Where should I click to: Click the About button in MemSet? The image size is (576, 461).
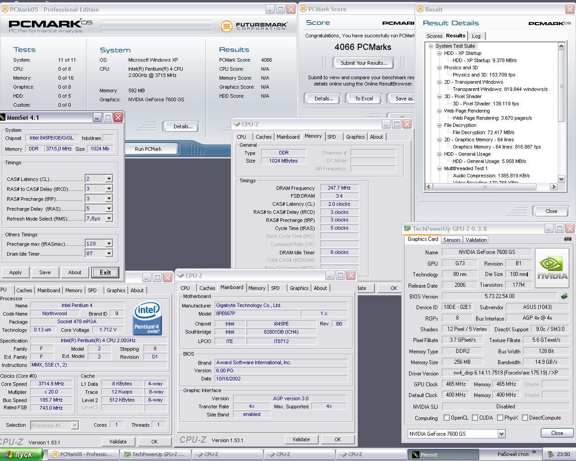click(75, 272)
